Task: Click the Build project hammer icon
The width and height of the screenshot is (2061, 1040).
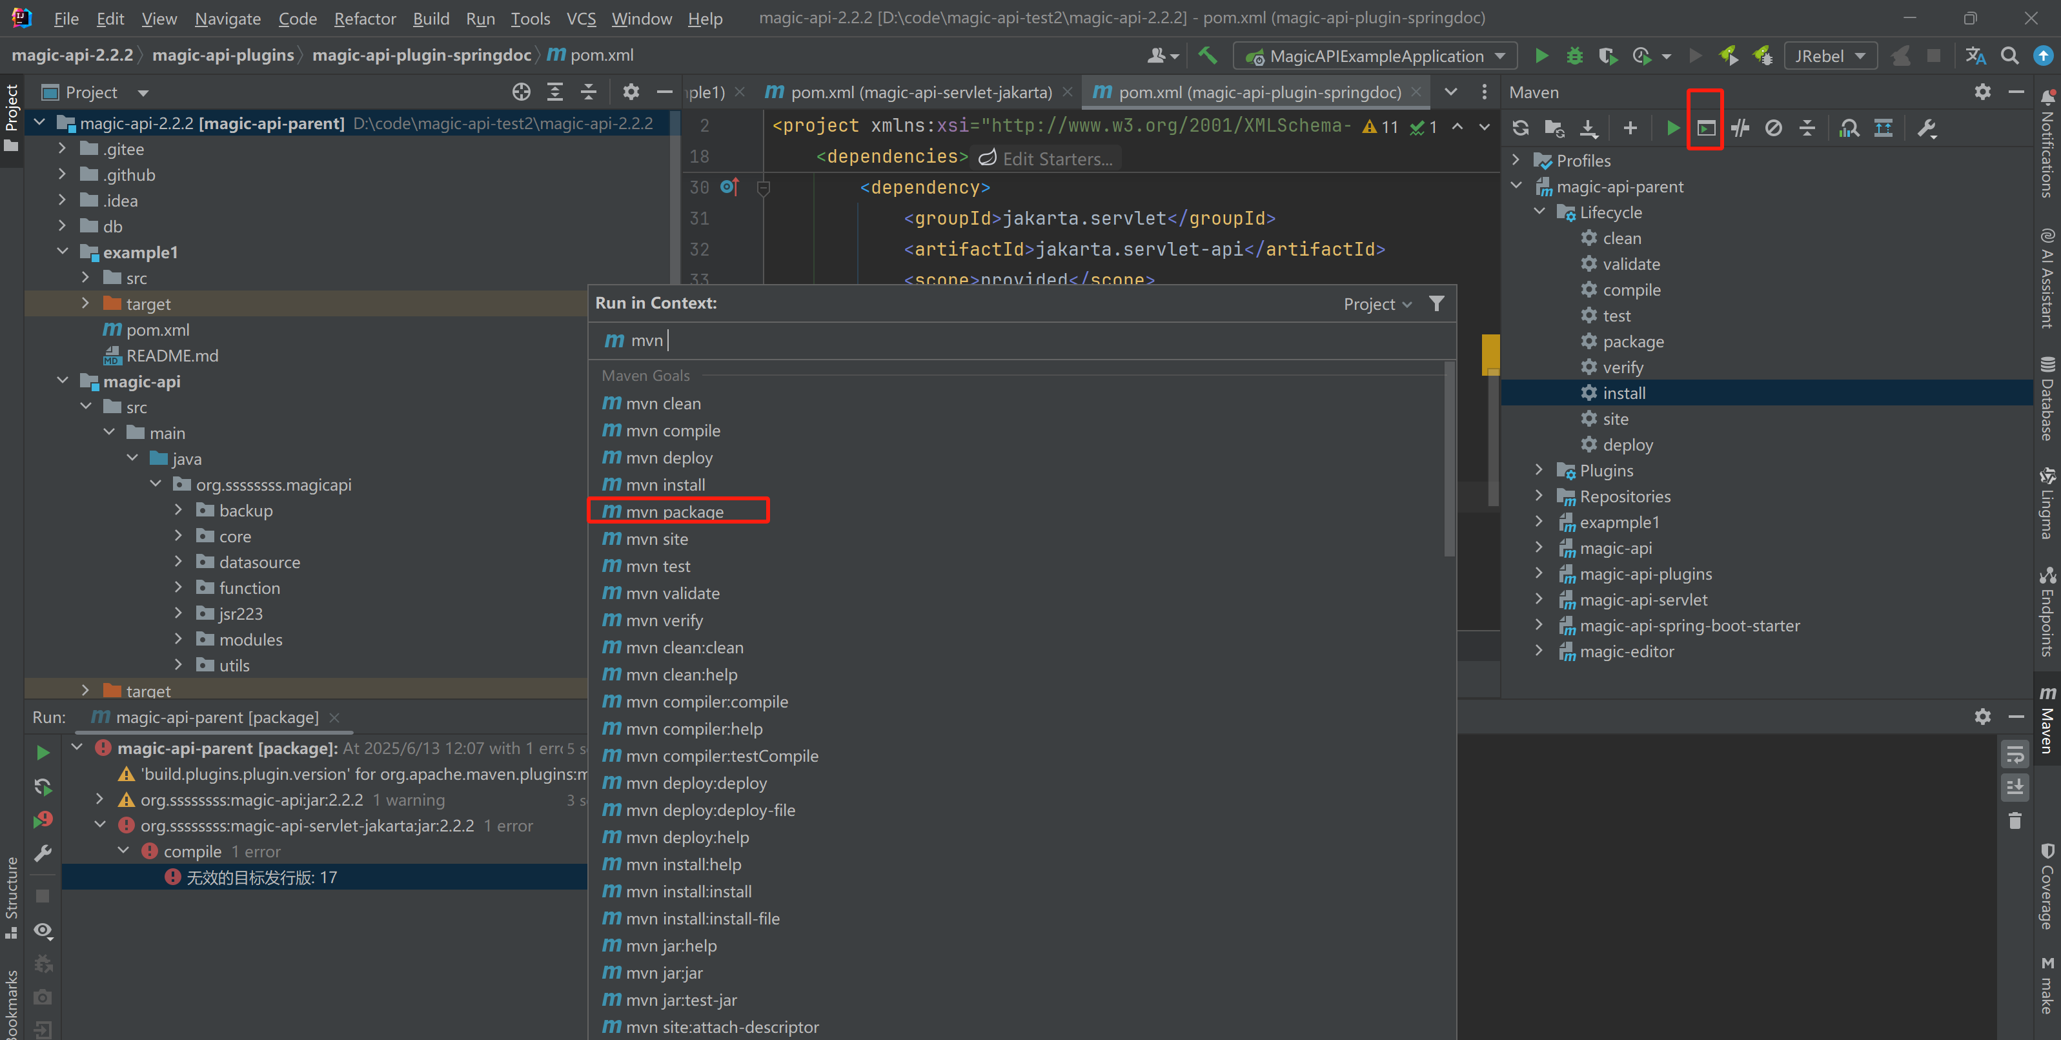Action: click(x=1207, y=56)
